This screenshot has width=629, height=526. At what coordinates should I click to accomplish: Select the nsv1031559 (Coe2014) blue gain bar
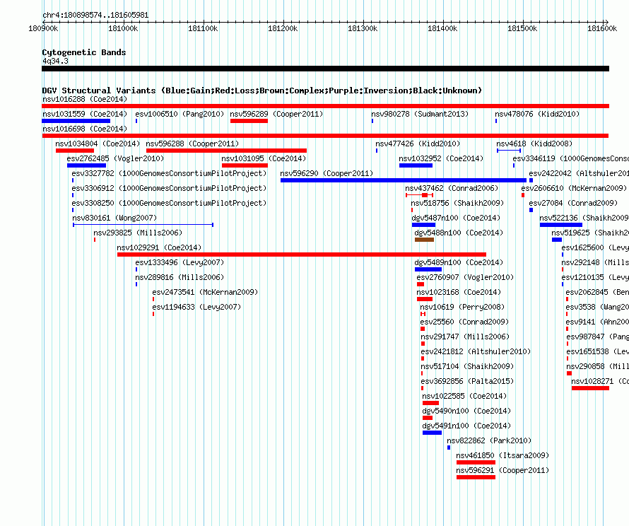pyautogui.click(x=76, y=121)
